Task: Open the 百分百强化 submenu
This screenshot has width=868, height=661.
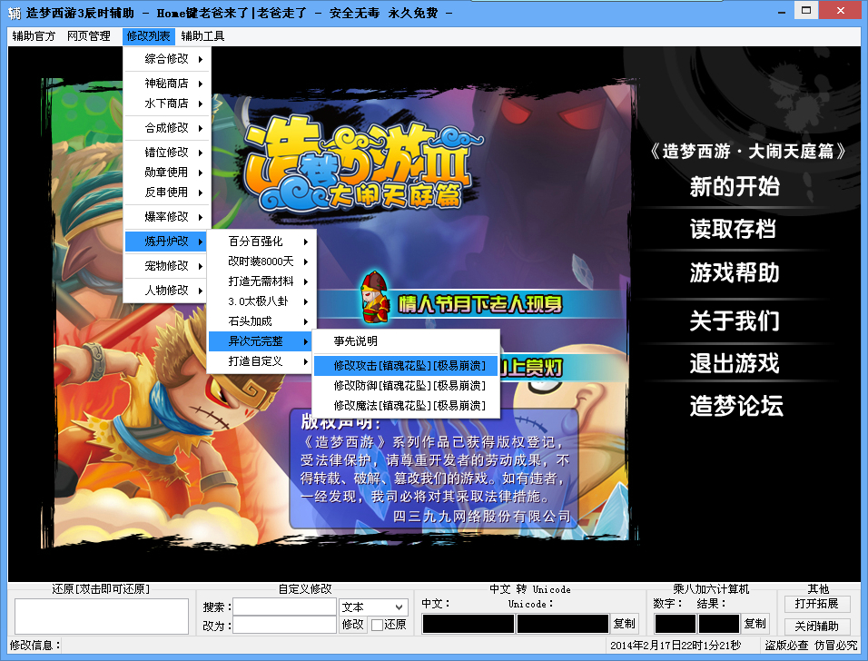Action: pyautogui.click(x=261, y=242)
